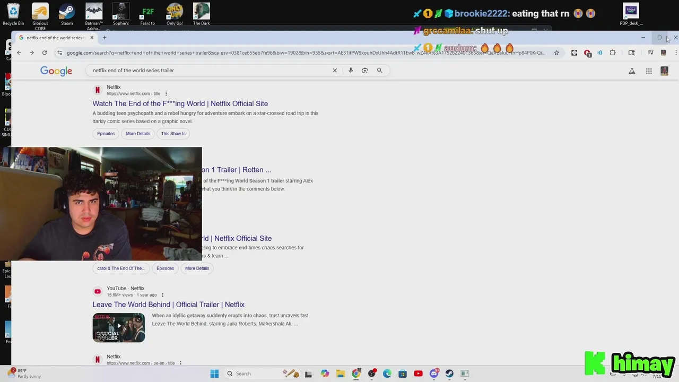The height and width of the screenshot is (382, 679).
Task: Click the Episodes chip under first result
Action: [x=106, y=134]
